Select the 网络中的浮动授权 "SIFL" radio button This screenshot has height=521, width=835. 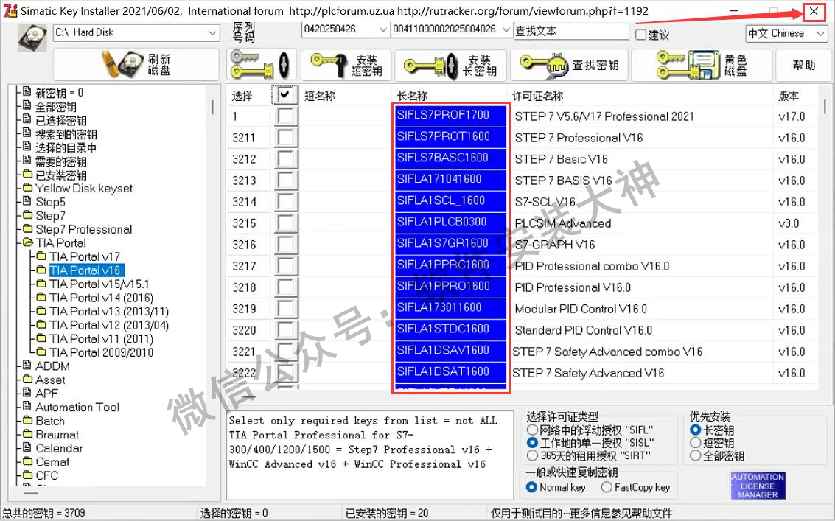tap(532, 430)
